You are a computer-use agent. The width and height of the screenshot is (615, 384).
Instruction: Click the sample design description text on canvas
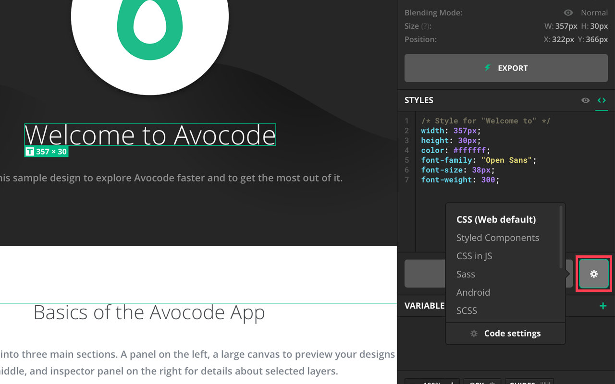[x=171, y=178]
